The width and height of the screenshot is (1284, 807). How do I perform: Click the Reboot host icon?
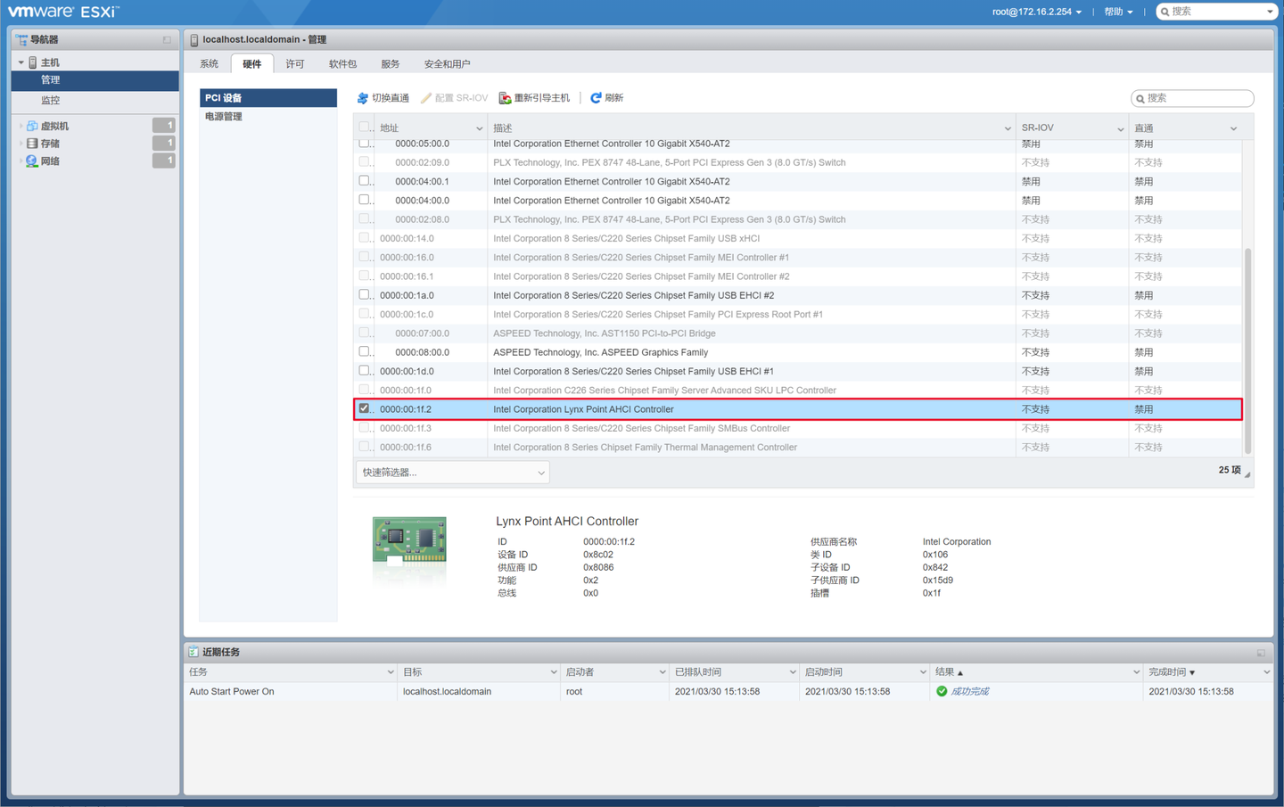(505, 98)
